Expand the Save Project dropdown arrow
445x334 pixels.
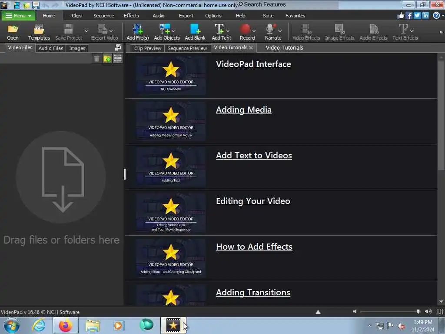(x=86, y=31)
